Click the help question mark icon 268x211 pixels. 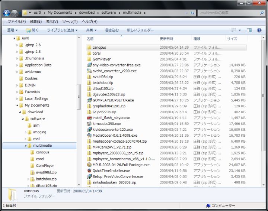tap(259, 30)
